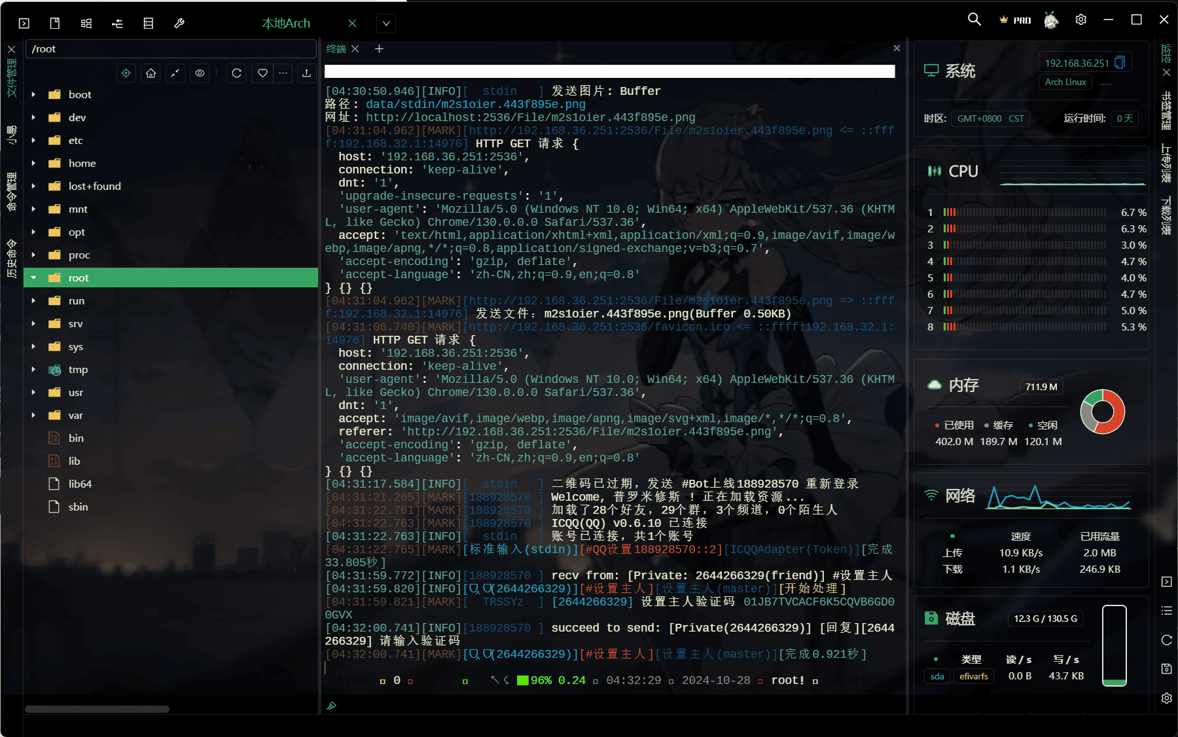1178x737 pixels.
Task: Click the locate target icon in file toolbar
Action: (126, 73)
